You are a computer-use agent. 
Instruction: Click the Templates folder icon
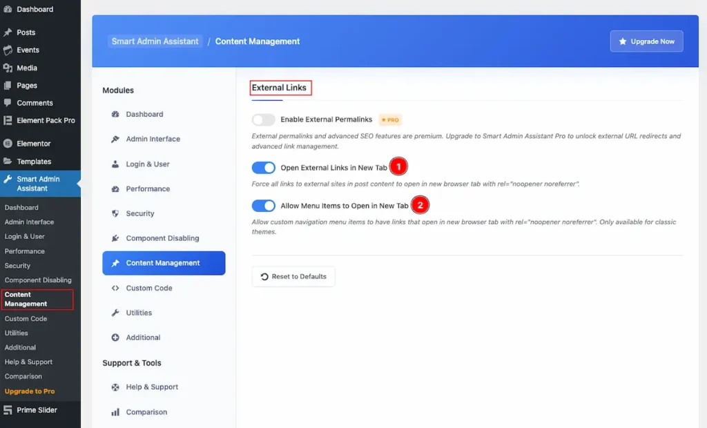click(7, 161)
